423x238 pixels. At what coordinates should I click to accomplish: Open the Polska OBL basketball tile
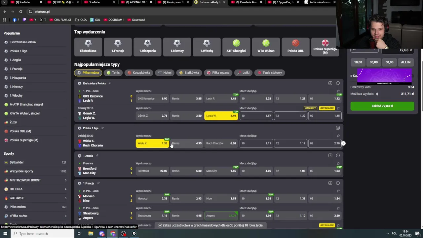point(295,47)
